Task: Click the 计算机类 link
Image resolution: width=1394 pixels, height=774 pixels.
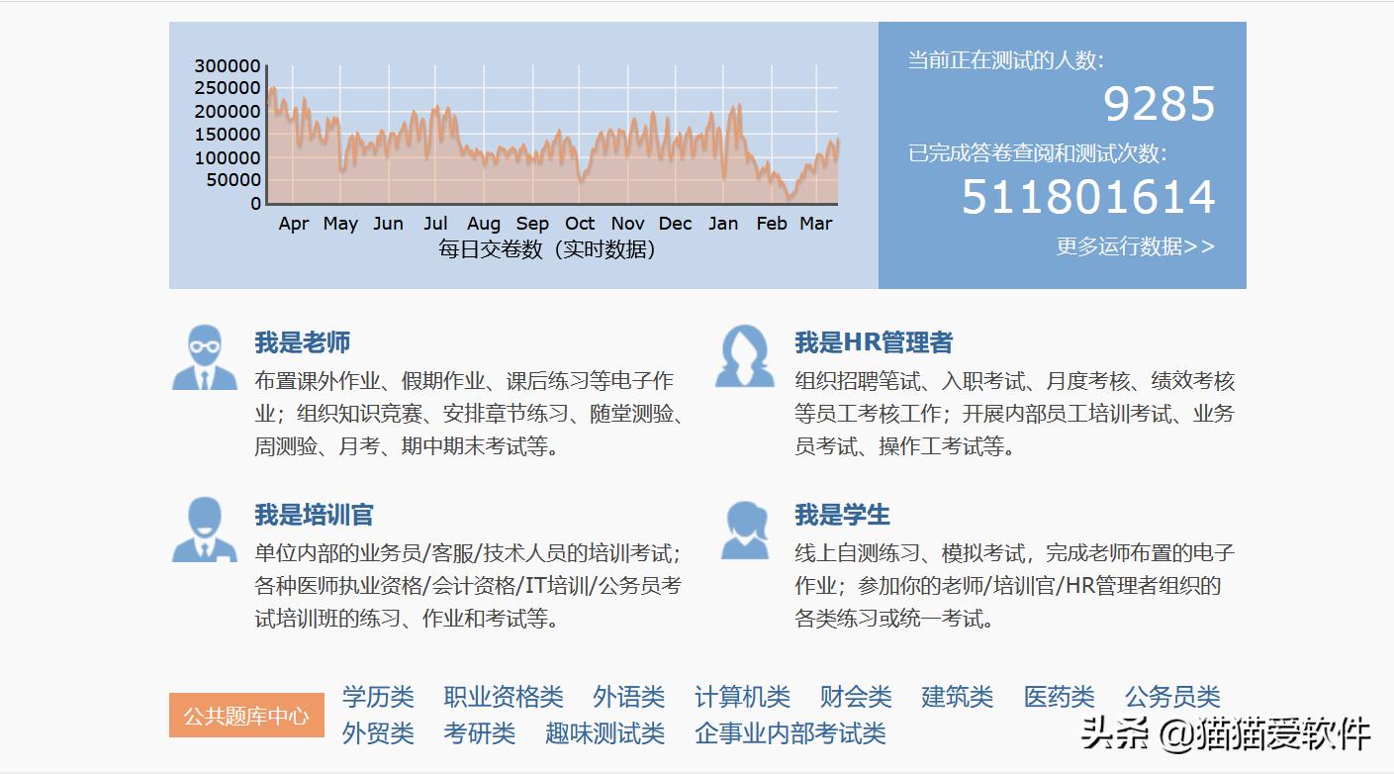Action: 744,697
